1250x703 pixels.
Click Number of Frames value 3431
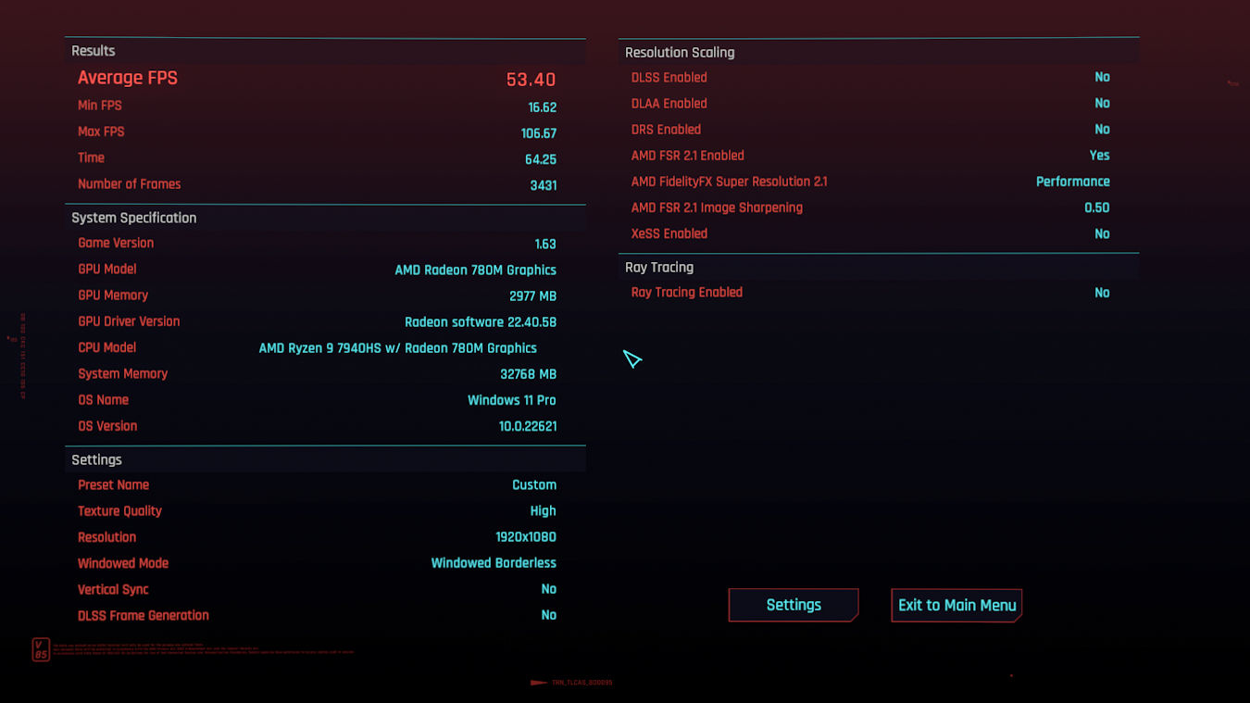click(544, 185)
